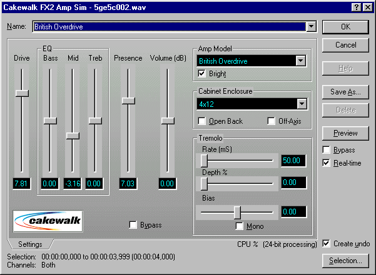The height and width of the screenshot is (275, 376).
Task: Click the Bass EQ slider handle
Action: click(50, 121)
